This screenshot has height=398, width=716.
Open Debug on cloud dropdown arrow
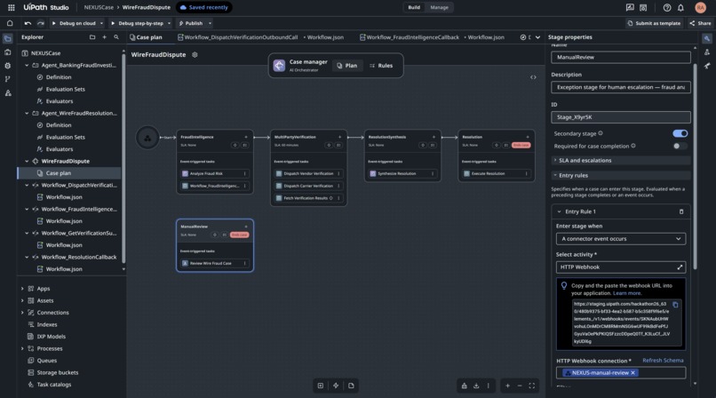pos(101,23)
